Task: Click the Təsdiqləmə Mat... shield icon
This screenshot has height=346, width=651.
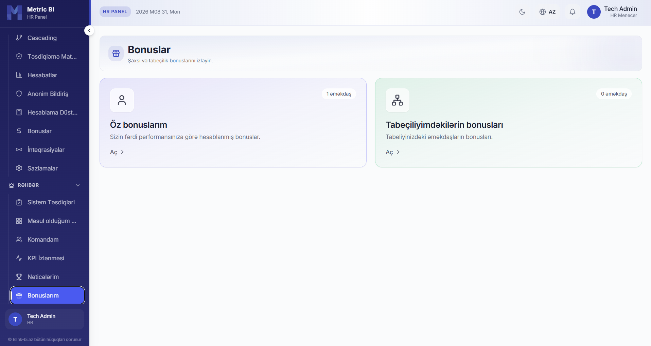Action: pos(19,56)
